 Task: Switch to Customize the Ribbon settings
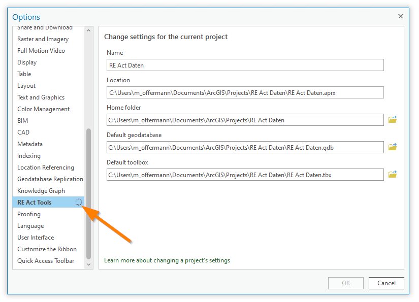point(47,249)
